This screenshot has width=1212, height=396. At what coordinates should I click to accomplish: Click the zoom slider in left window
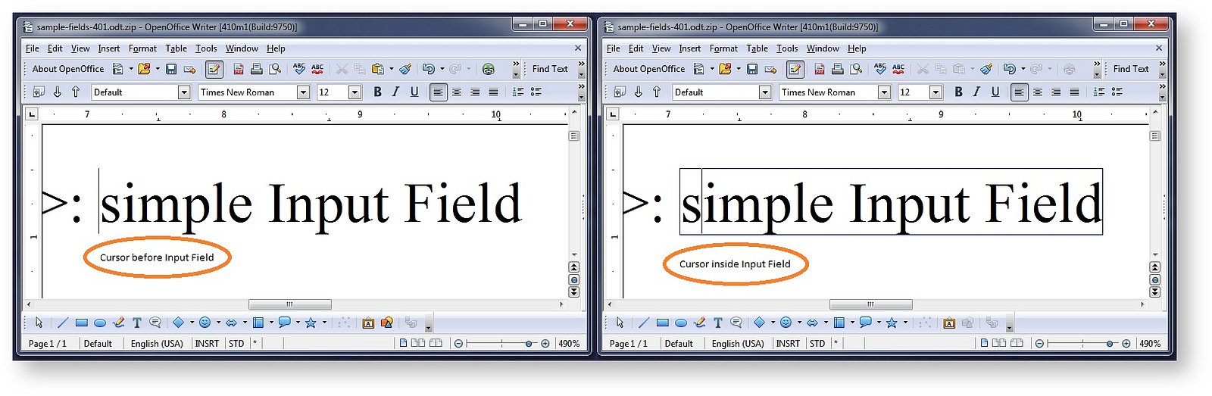501,344
